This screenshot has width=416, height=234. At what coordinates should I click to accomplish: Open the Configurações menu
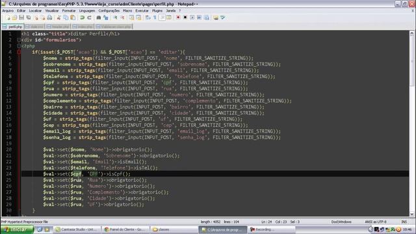pyautogui.click(x=109, y=10)
